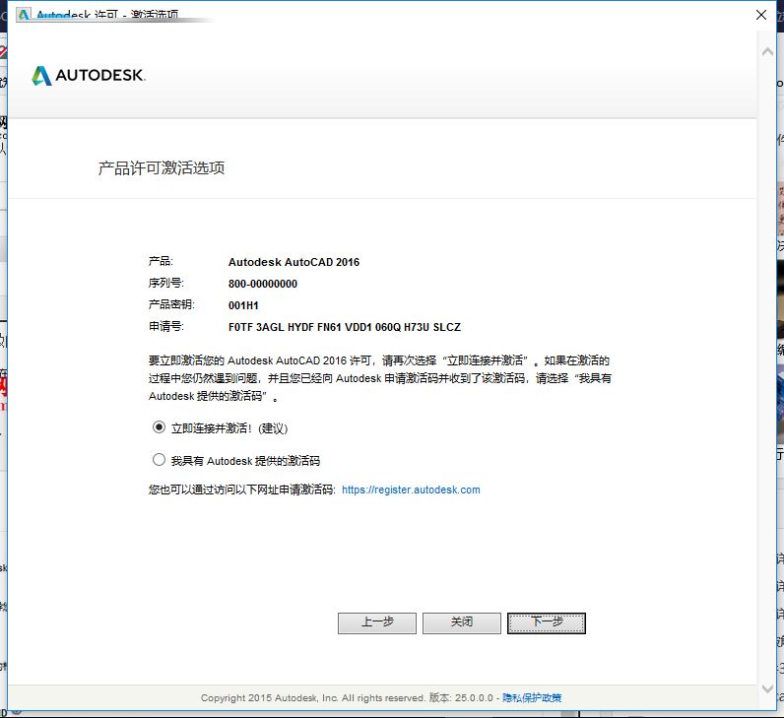Click the Autodesk icon in the title bar
784x718 pixels.
pos(24,15)
